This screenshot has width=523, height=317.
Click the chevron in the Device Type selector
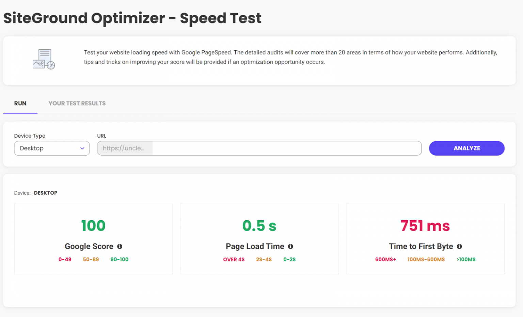[x=82, y=148]
